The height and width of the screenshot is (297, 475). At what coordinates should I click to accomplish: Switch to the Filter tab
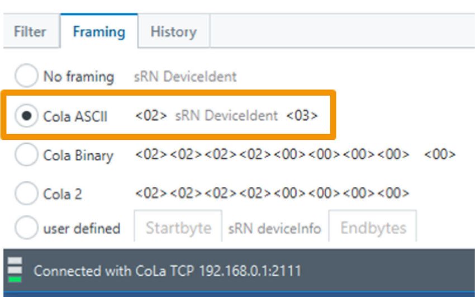point(30,31)
